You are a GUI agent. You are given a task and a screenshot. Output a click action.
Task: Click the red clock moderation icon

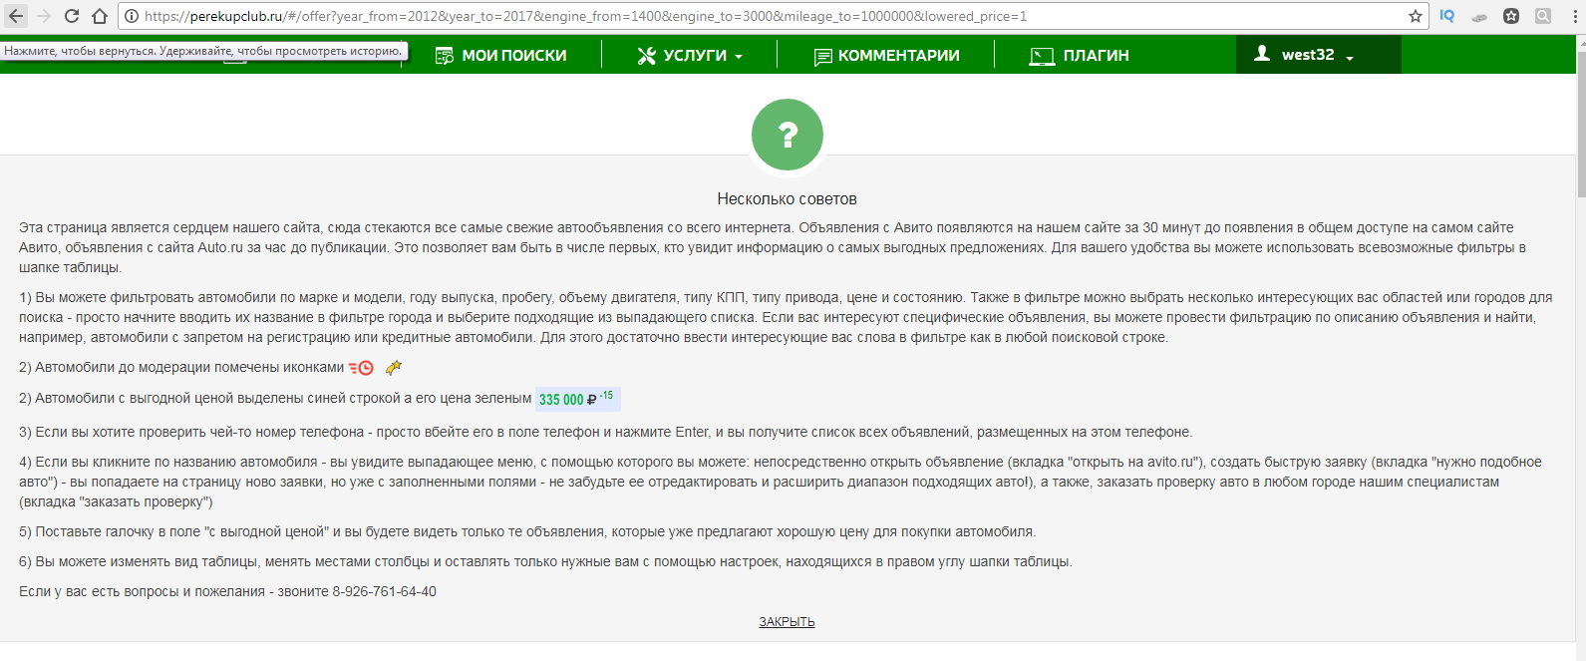coord(361,368)
